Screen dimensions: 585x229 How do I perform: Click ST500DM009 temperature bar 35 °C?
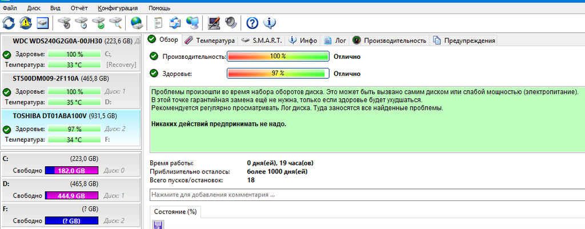74,102
